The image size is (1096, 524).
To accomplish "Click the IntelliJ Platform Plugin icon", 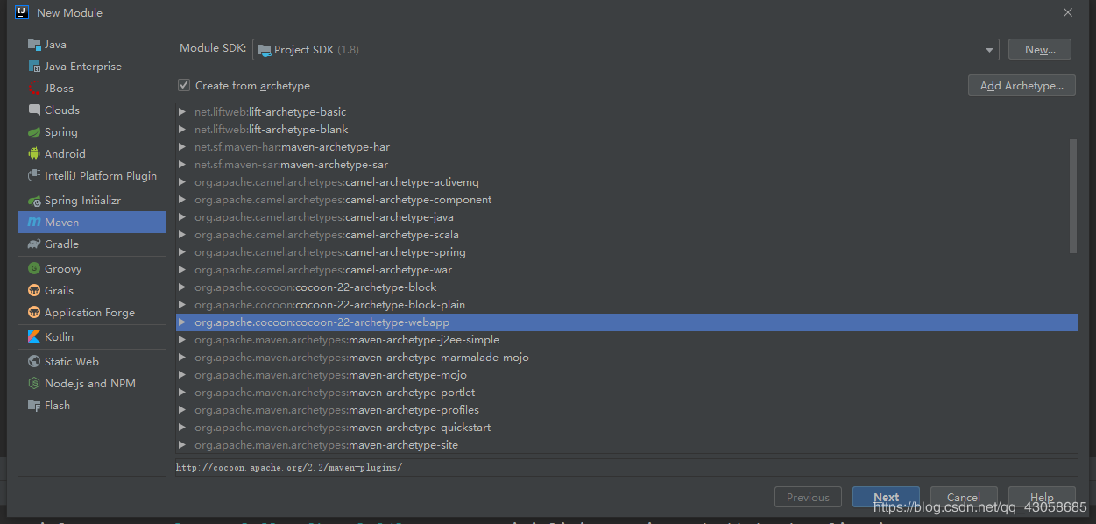I will (x=34, y=176).
